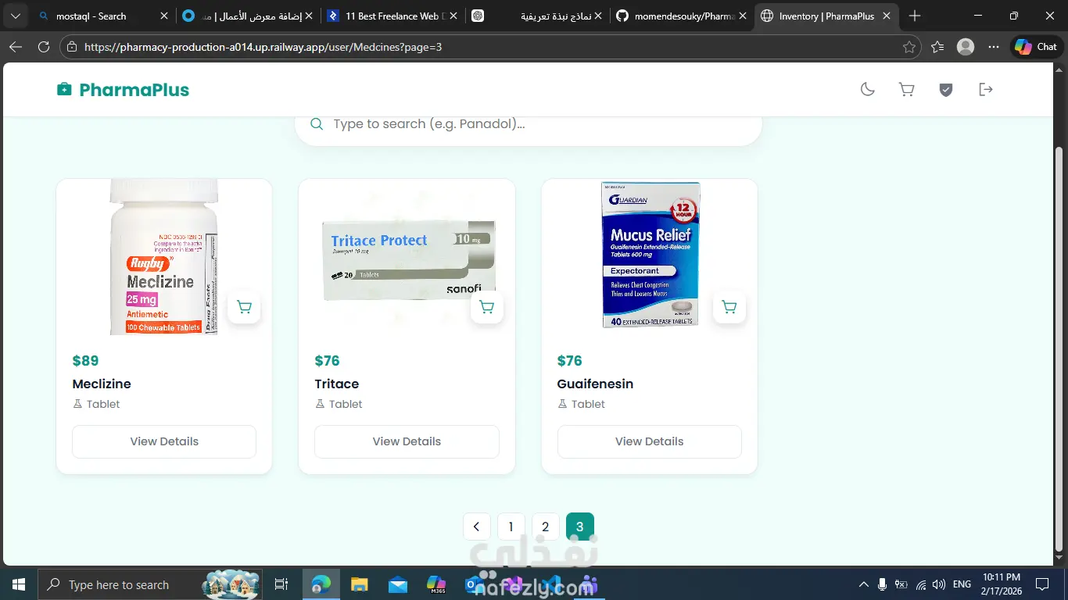This screenshot has height=600, width=1068.
Task: Click the search magnifier icon
Action: click(317, 124)
